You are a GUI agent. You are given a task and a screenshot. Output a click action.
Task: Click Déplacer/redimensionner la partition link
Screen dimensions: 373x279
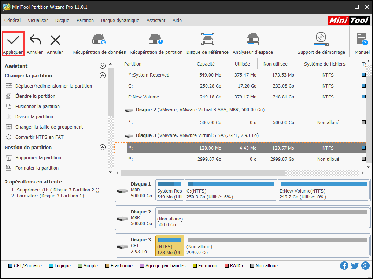(x=53, y=86)
